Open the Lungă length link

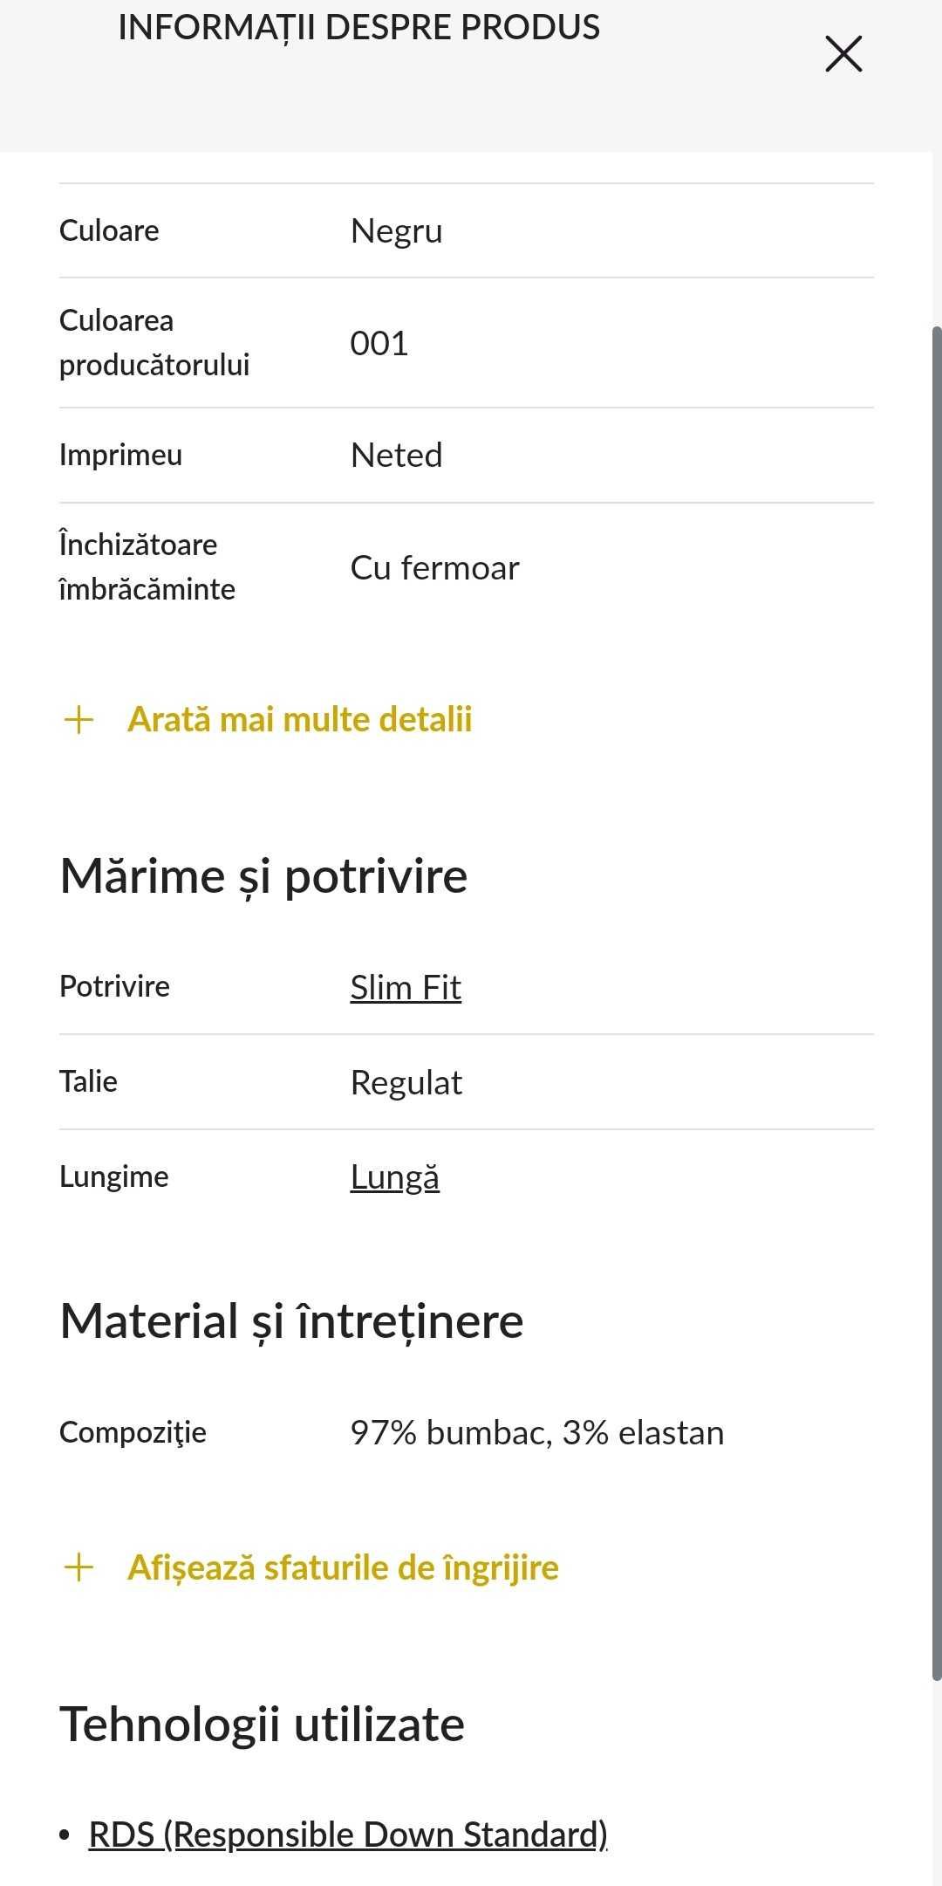[x=395, y=1177]
